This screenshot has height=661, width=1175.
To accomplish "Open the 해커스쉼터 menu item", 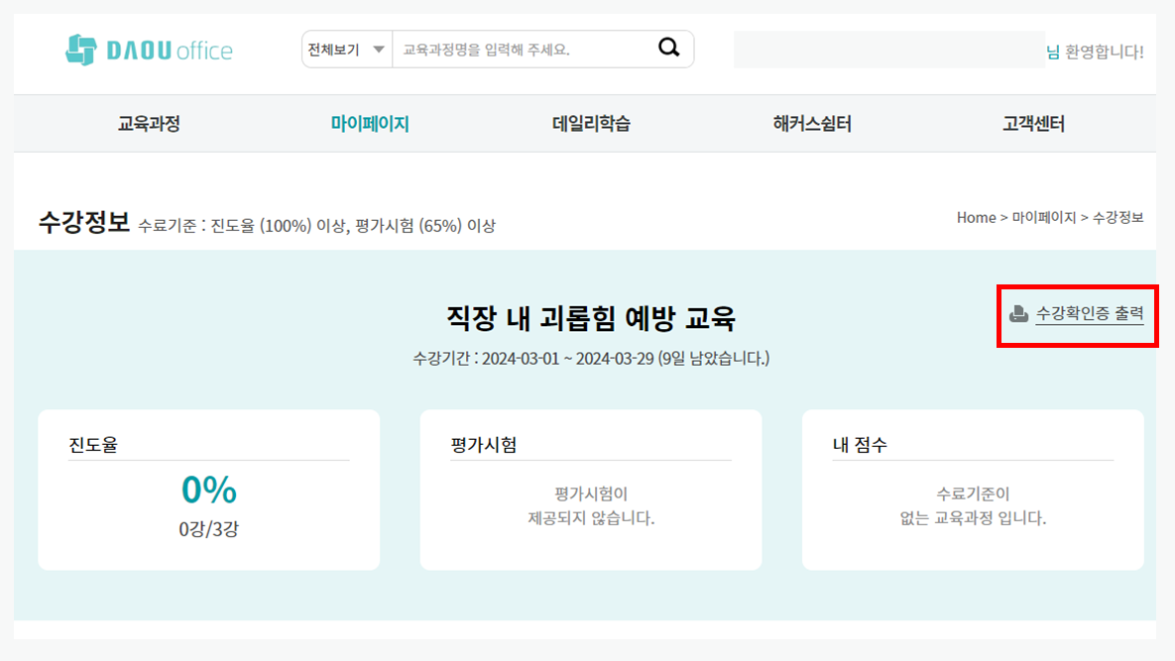I will coord(812,124).
